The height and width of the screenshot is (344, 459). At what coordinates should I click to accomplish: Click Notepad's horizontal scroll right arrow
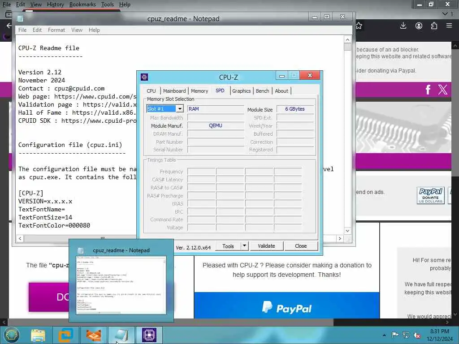point(340,238)
